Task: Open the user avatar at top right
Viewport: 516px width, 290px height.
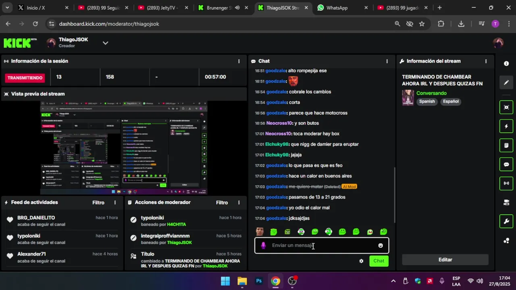Action: [x=498, y=43]
